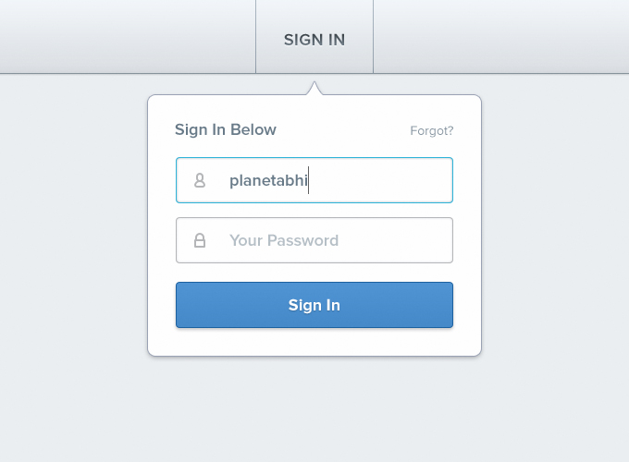Click empty space right of Your Password placeholder
Screen dimensions: 629x462
pos(395,240)
